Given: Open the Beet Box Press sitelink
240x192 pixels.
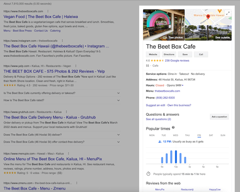Looking at the screenshot, I should pos(22,31).
